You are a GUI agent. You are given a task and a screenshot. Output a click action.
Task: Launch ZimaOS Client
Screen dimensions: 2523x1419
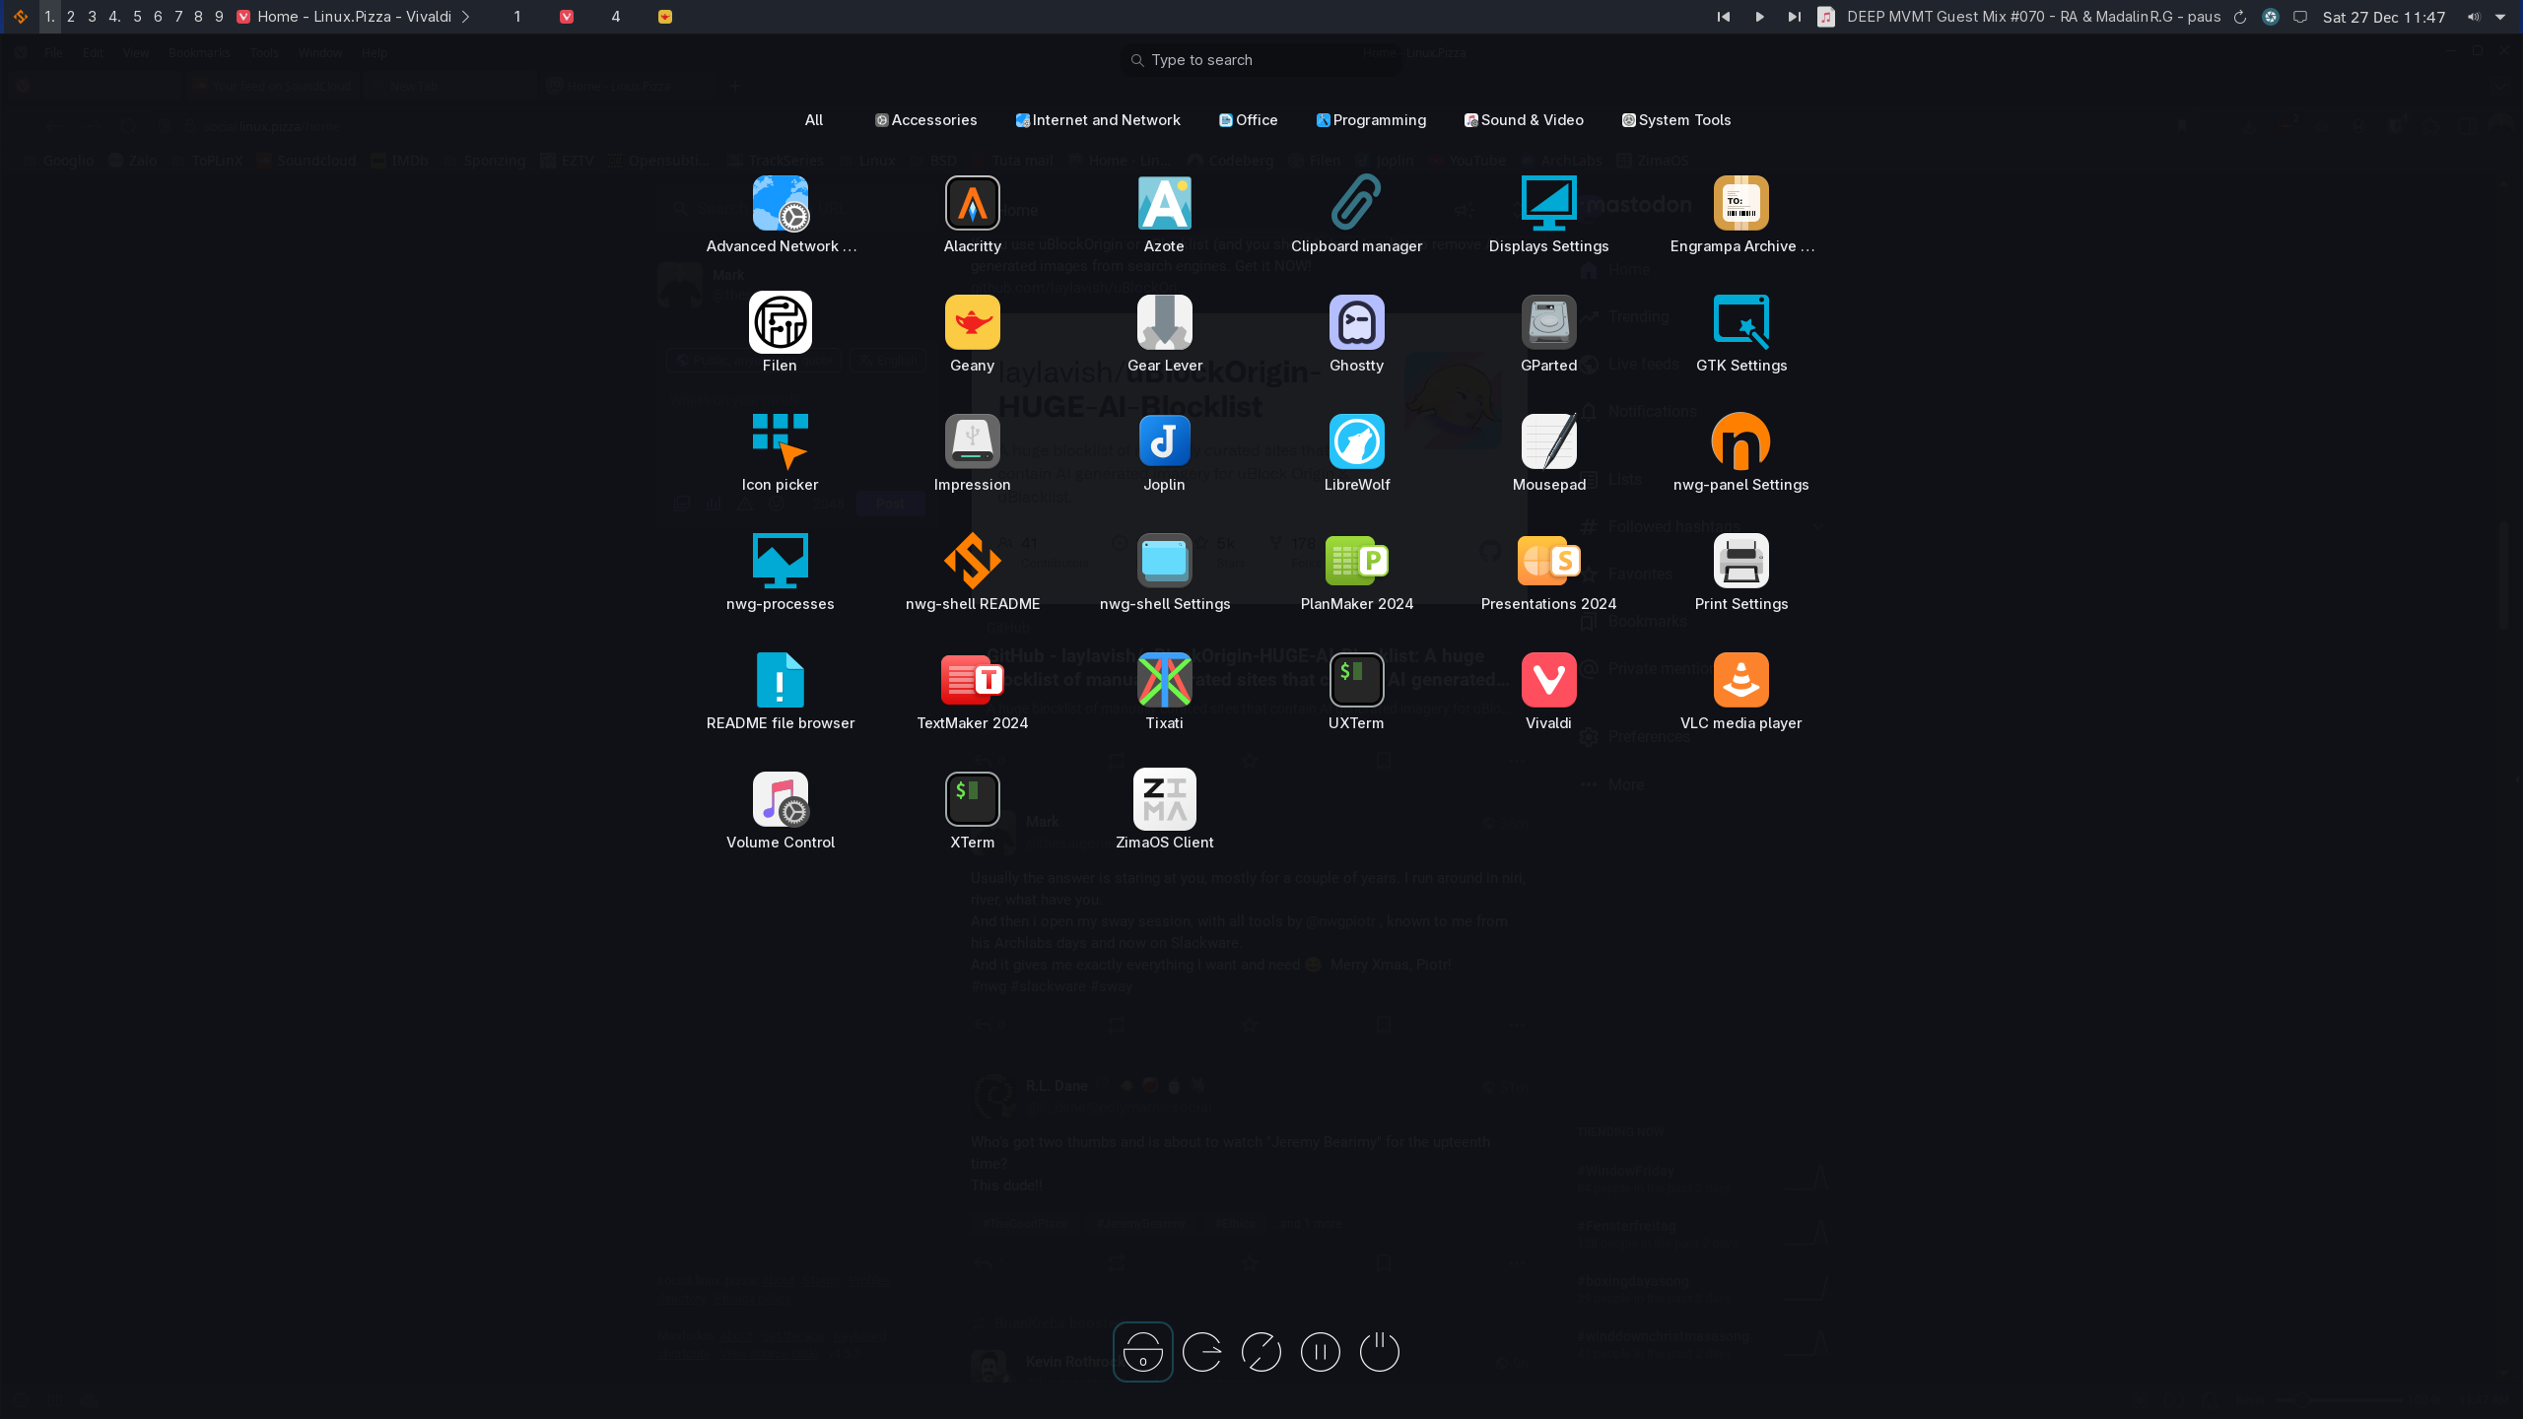1164,800
